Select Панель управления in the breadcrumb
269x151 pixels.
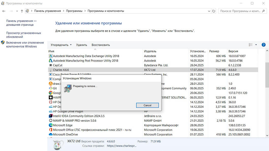(x=48, y=11)
